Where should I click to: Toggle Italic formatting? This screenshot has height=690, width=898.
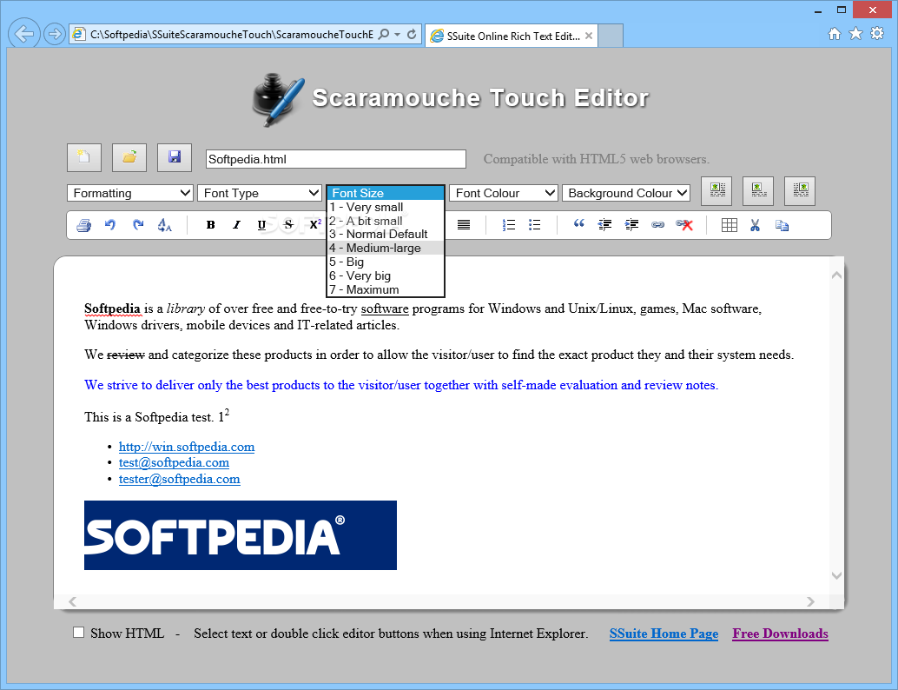[236, 225]
